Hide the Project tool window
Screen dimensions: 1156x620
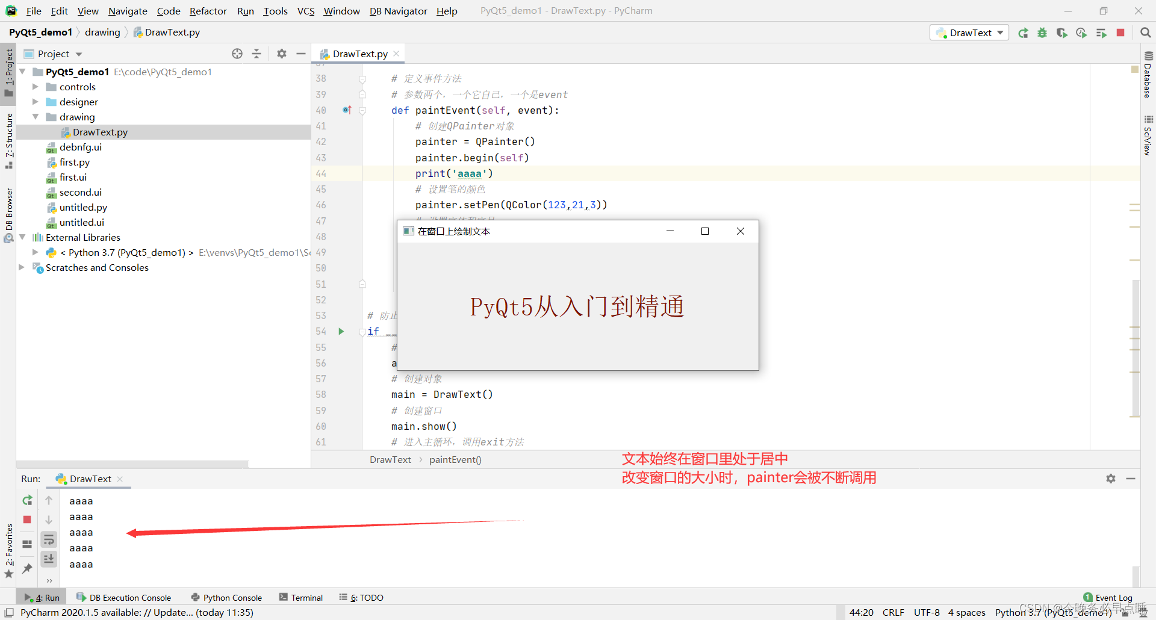pyautogui.click(x=301, y=54)
